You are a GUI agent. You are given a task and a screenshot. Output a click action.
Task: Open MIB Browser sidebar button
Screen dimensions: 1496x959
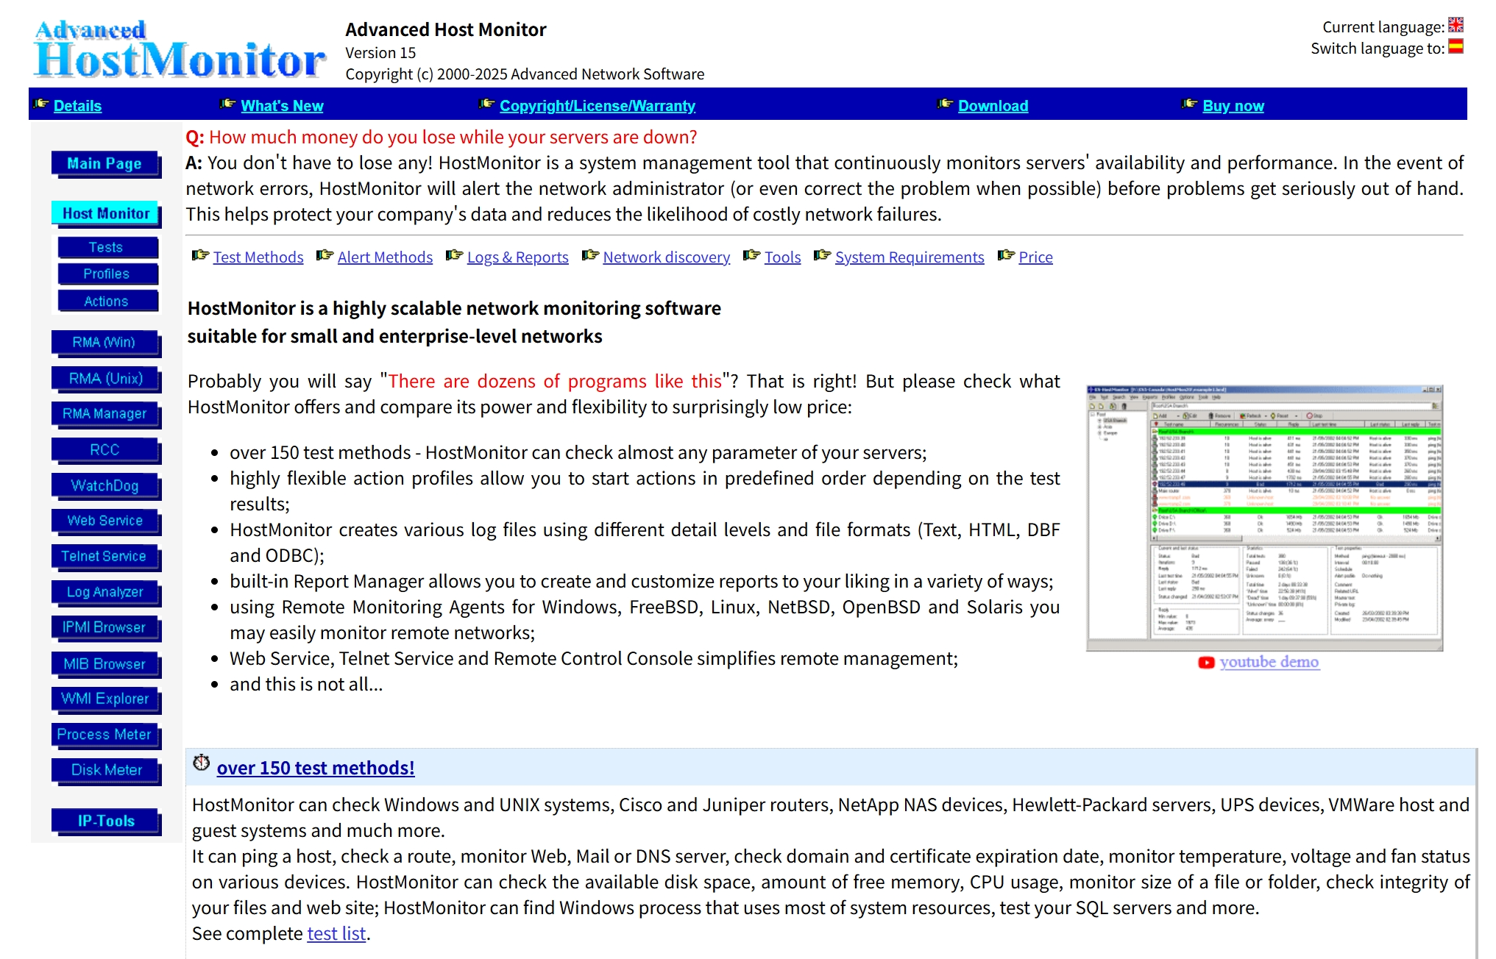(x=106, y=664)
